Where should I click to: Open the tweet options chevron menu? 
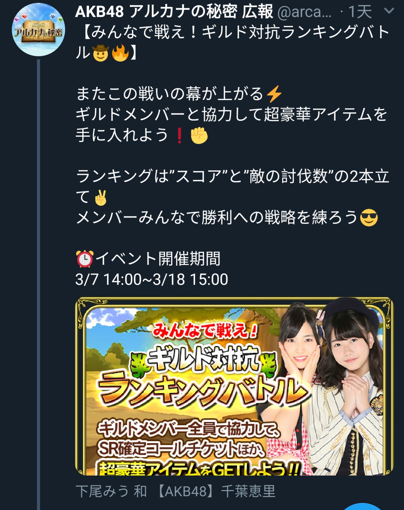tap(389, 11)
